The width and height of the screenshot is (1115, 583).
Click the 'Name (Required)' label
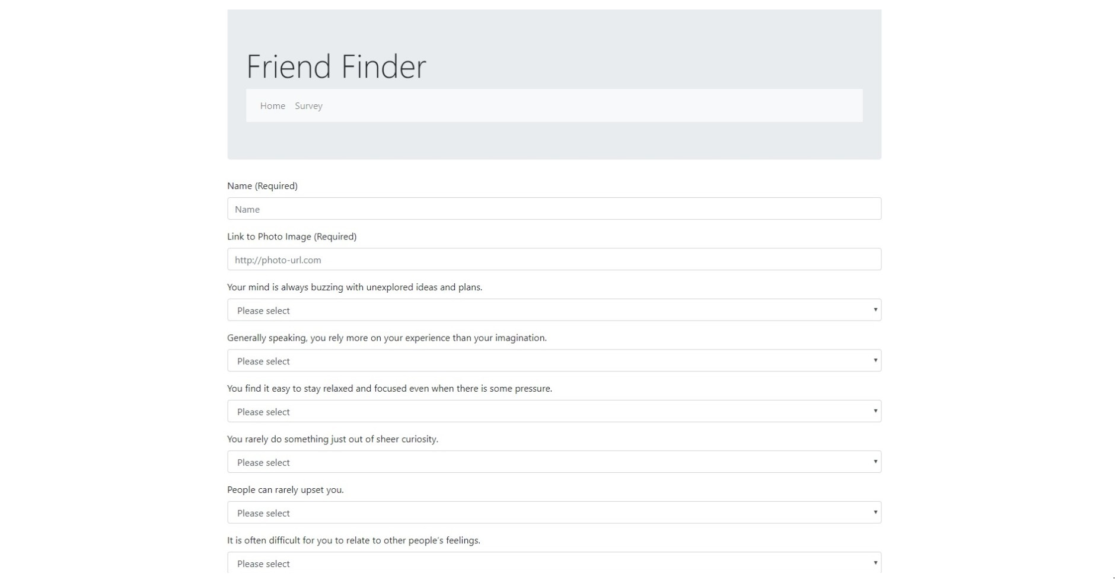[262, 186]
